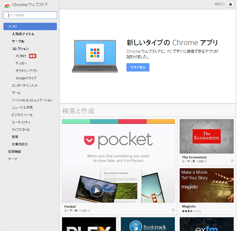Viewport: 242px width, 231px height.
Task: Select the Googleドライブ collection
Action: click(x=26, y=78)
